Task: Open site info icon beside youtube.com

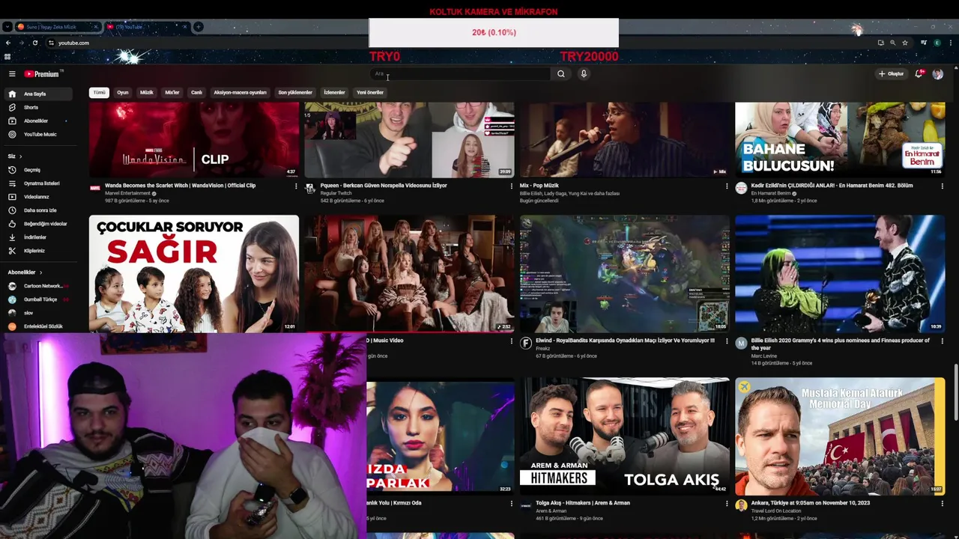Action: click(51, 43)
